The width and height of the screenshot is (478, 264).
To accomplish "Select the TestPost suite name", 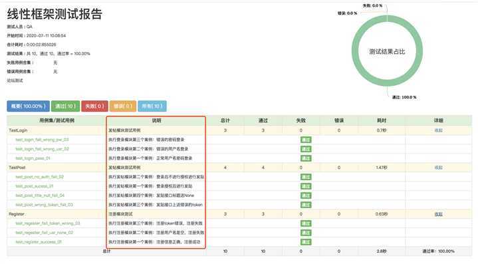I will (x=17, y=168).
